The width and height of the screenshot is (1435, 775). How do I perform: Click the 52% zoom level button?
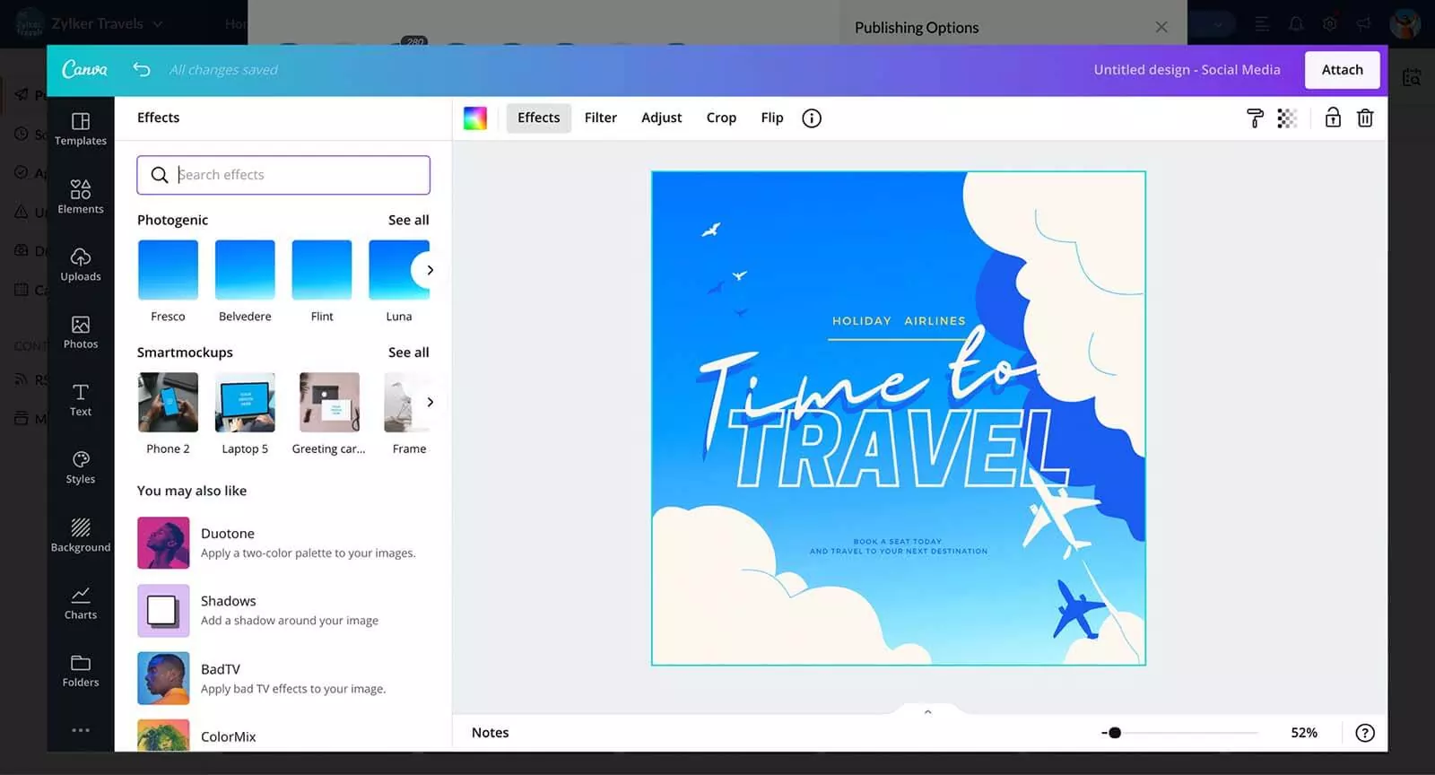point(1304,733)
